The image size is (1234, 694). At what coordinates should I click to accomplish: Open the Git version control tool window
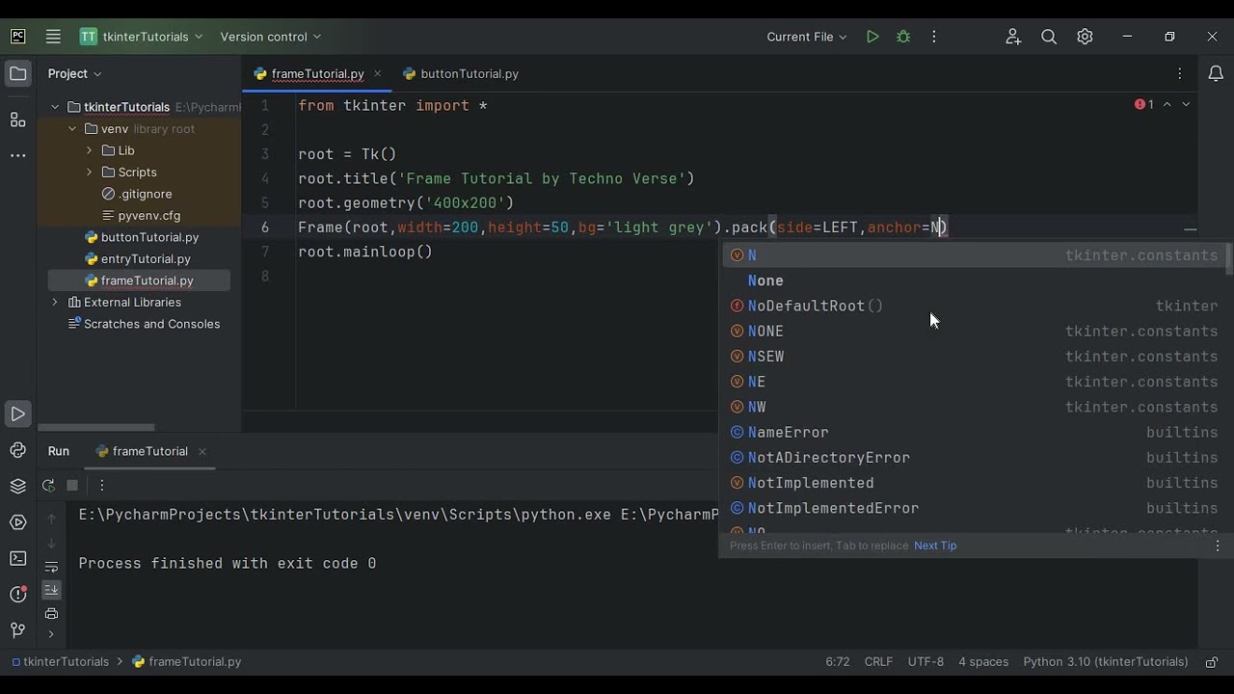coord(18,630)
